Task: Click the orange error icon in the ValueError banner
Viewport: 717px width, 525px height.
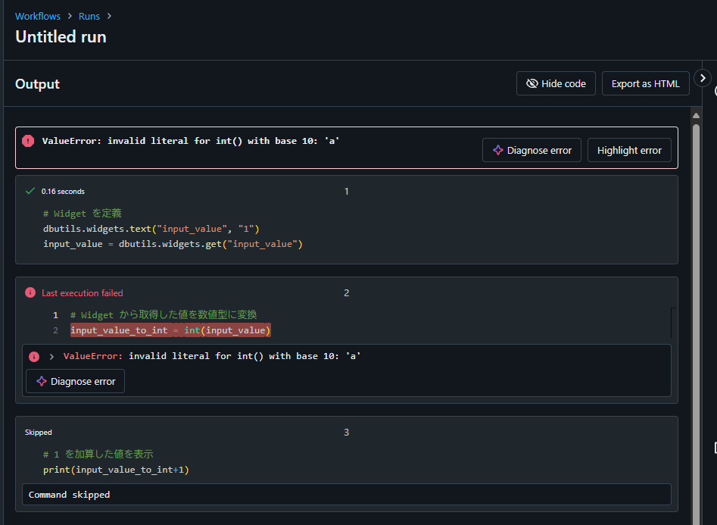Action: point(28,140)
